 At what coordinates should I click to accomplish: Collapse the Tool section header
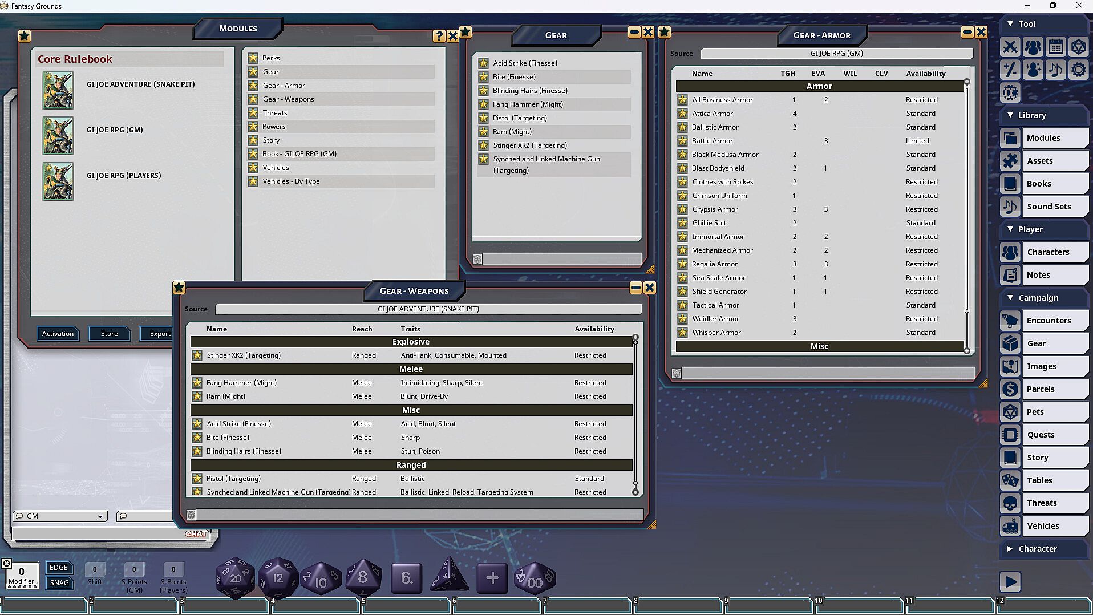pyautogui.click(x=1044, y=24)
